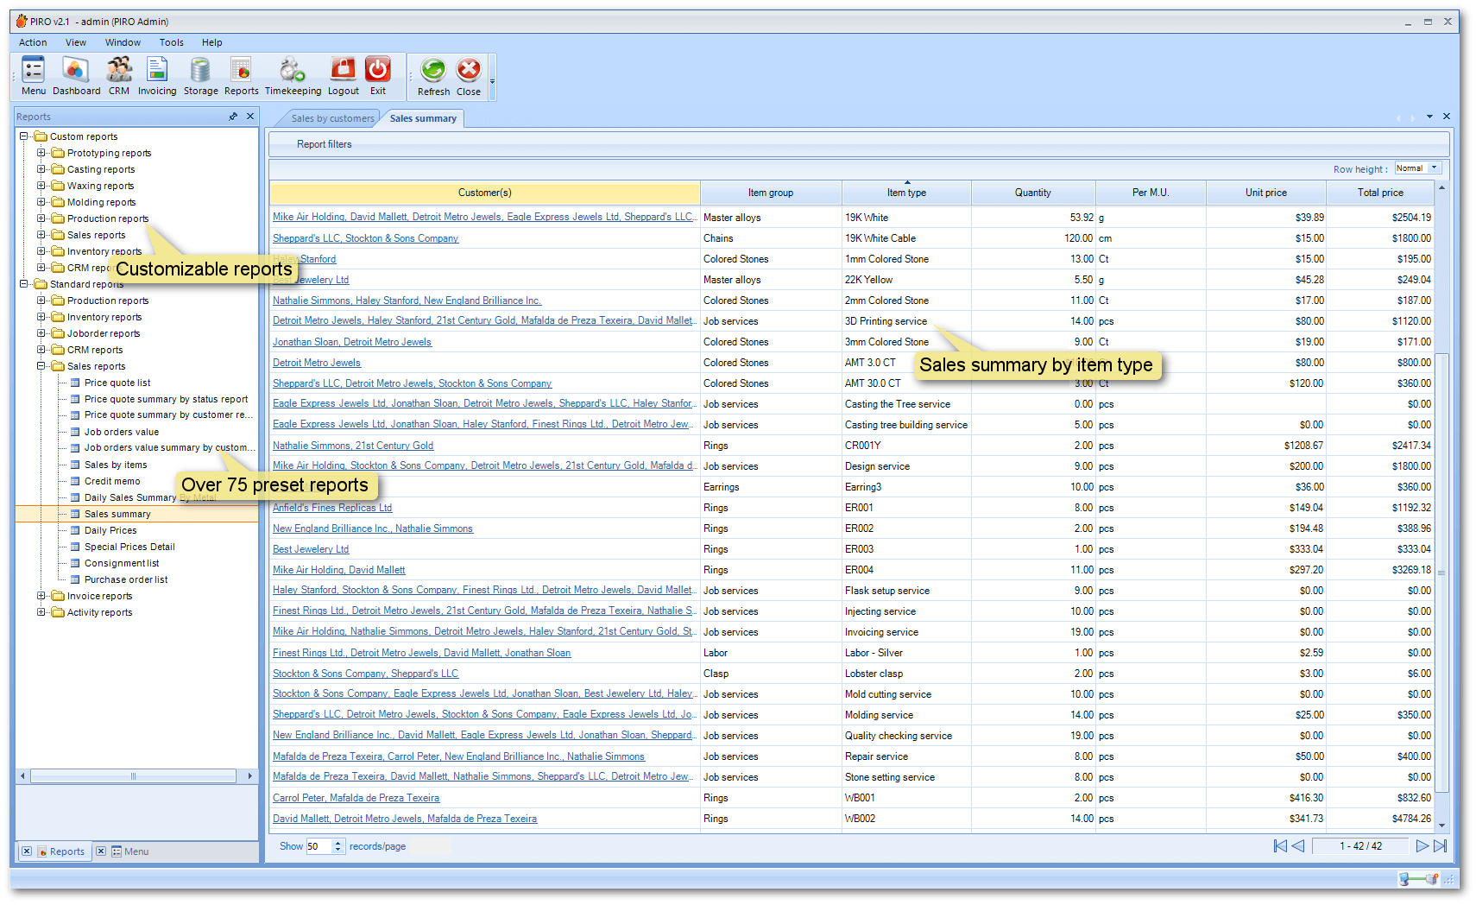Increase records per page with up stepper
The image size is (1476, 905).
[x=338, y=843]
